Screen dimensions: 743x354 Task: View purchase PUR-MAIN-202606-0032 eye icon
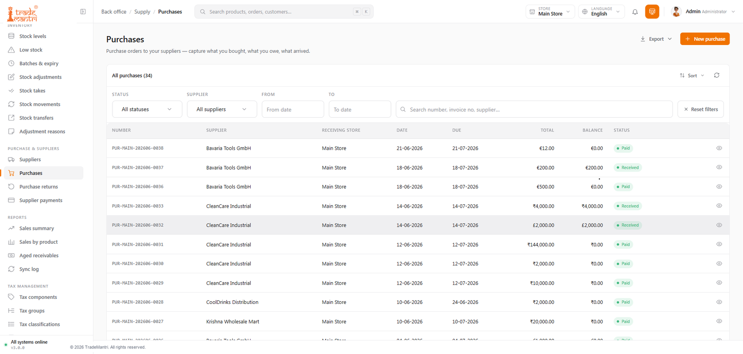tap(719, 225)
